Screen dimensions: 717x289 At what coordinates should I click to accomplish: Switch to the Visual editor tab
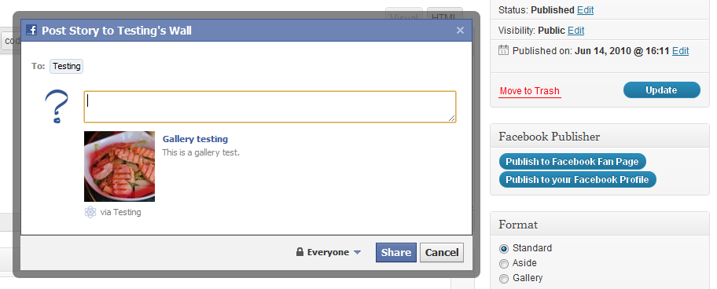tap(404, 14)
